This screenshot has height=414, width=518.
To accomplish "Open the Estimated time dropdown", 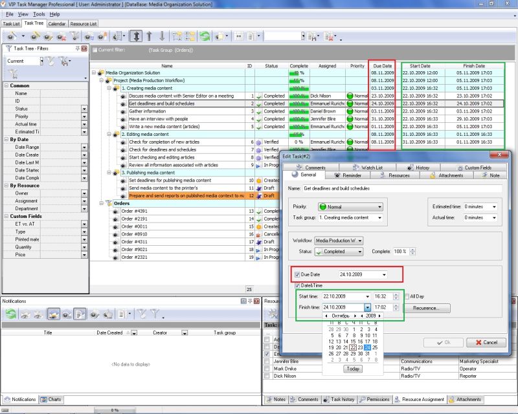I will [494, 206].
